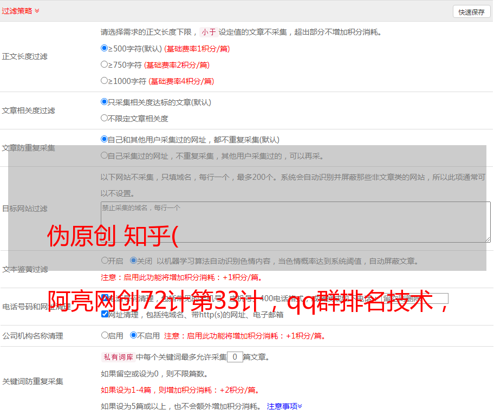The width and height of the screenshot is (494, 416).
Task: Toggle the 电话号码清理 checkbox
Action: (x=105, y=298)
